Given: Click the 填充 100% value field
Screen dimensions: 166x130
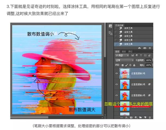Looking at the screenshot, I should (x=149, y=65).
